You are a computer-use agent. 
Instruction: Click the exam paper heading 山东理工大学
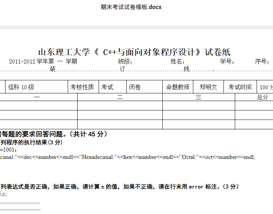[x=64, y=52]
